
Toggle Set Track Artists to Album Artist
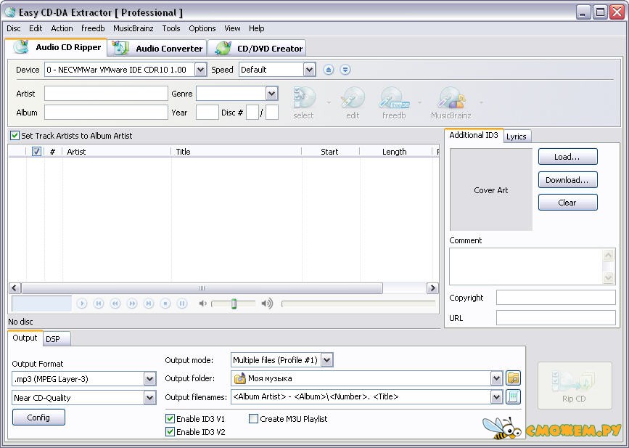tap(15, 136)
